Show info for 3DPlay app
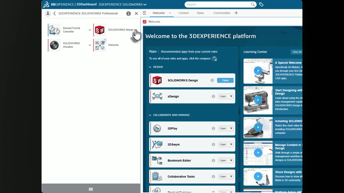 213,128
